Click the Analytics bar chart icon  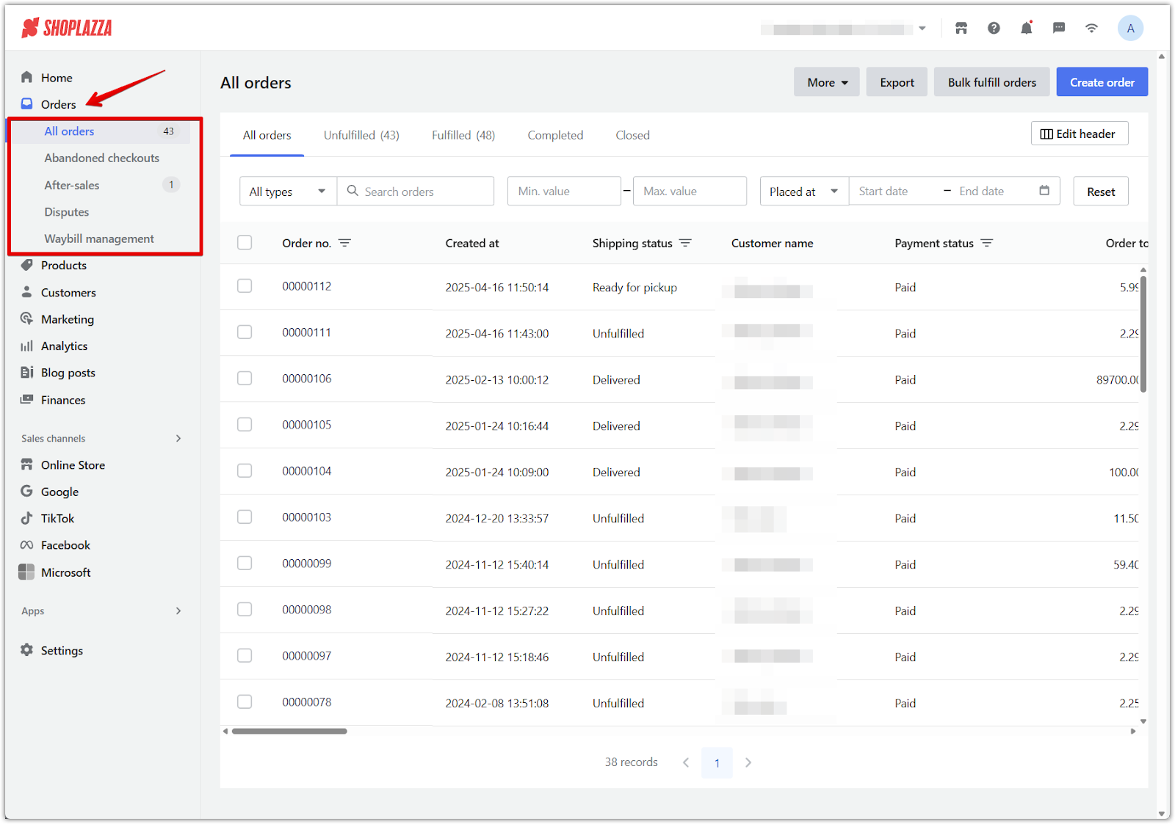coord(27,346)
